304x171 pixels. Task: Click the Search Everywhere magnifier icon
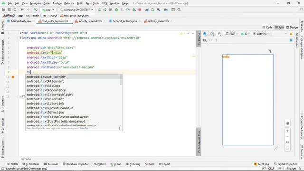point(179,9)
